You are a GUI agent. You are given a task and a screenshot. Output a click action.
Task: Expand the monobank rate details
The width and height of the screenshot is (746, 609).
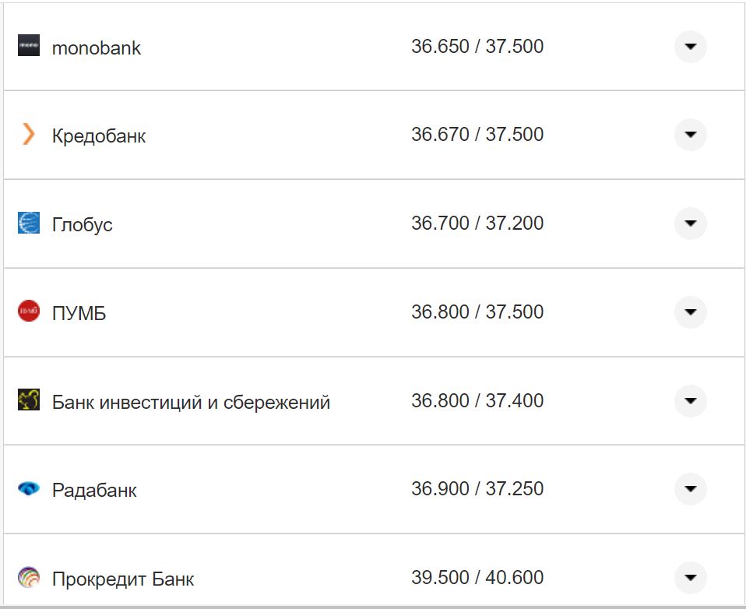point(690,47)
